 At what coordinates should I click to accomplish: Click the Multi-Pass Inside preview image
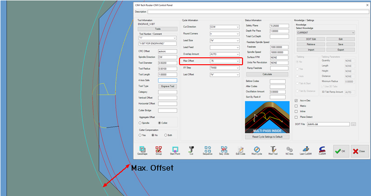coord(267,117)
